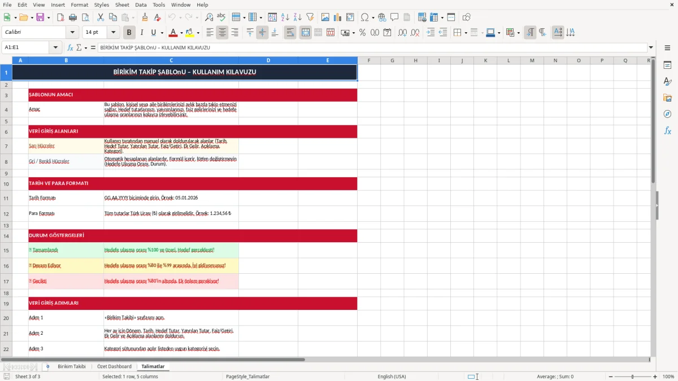Open the font color dropdown arrow
Image resolution: width=678 pixels, height=381 pixels.
[x=181, y=33]
